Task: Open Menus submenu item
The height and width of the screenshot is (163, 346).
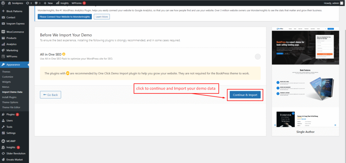Action: [x=6, y=87]
